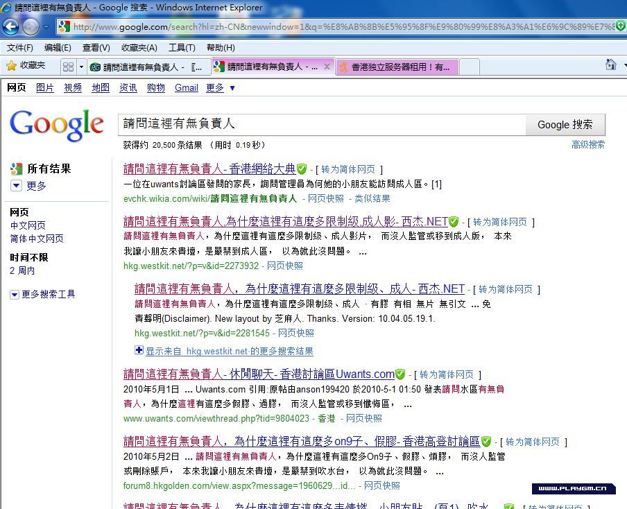Image resolution: width=627 pixels, height=509 pixels.
Task: Select the URL text in the address bar
Action: (344, 27)
